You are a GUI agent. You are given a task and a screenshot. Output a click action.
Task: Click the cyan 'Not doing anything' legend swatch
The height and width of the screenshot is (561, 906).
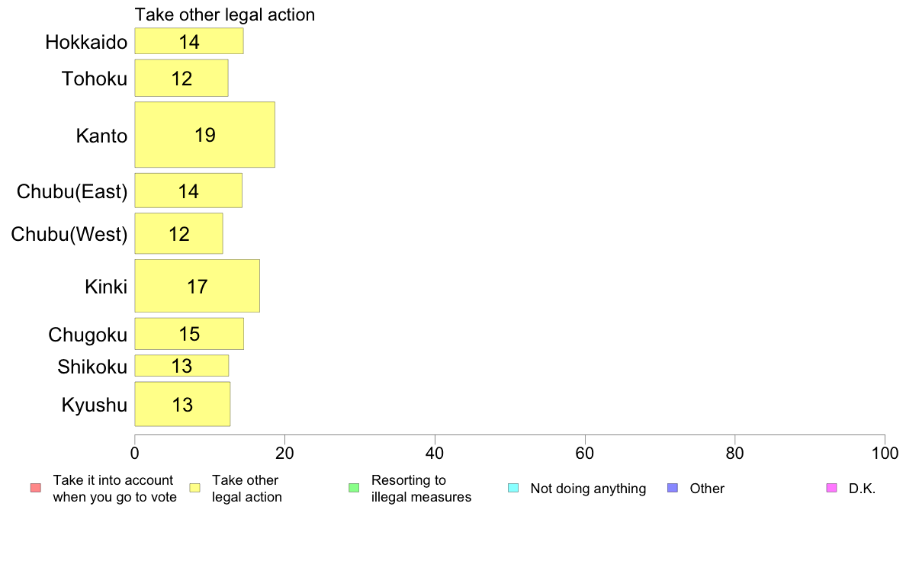click(x=513, y=488)
